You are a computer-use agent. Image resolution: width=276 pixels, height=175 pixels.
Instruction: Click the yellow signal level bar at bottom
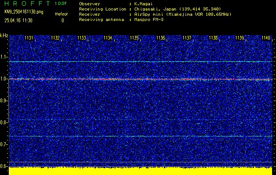[x=140, y=171]
